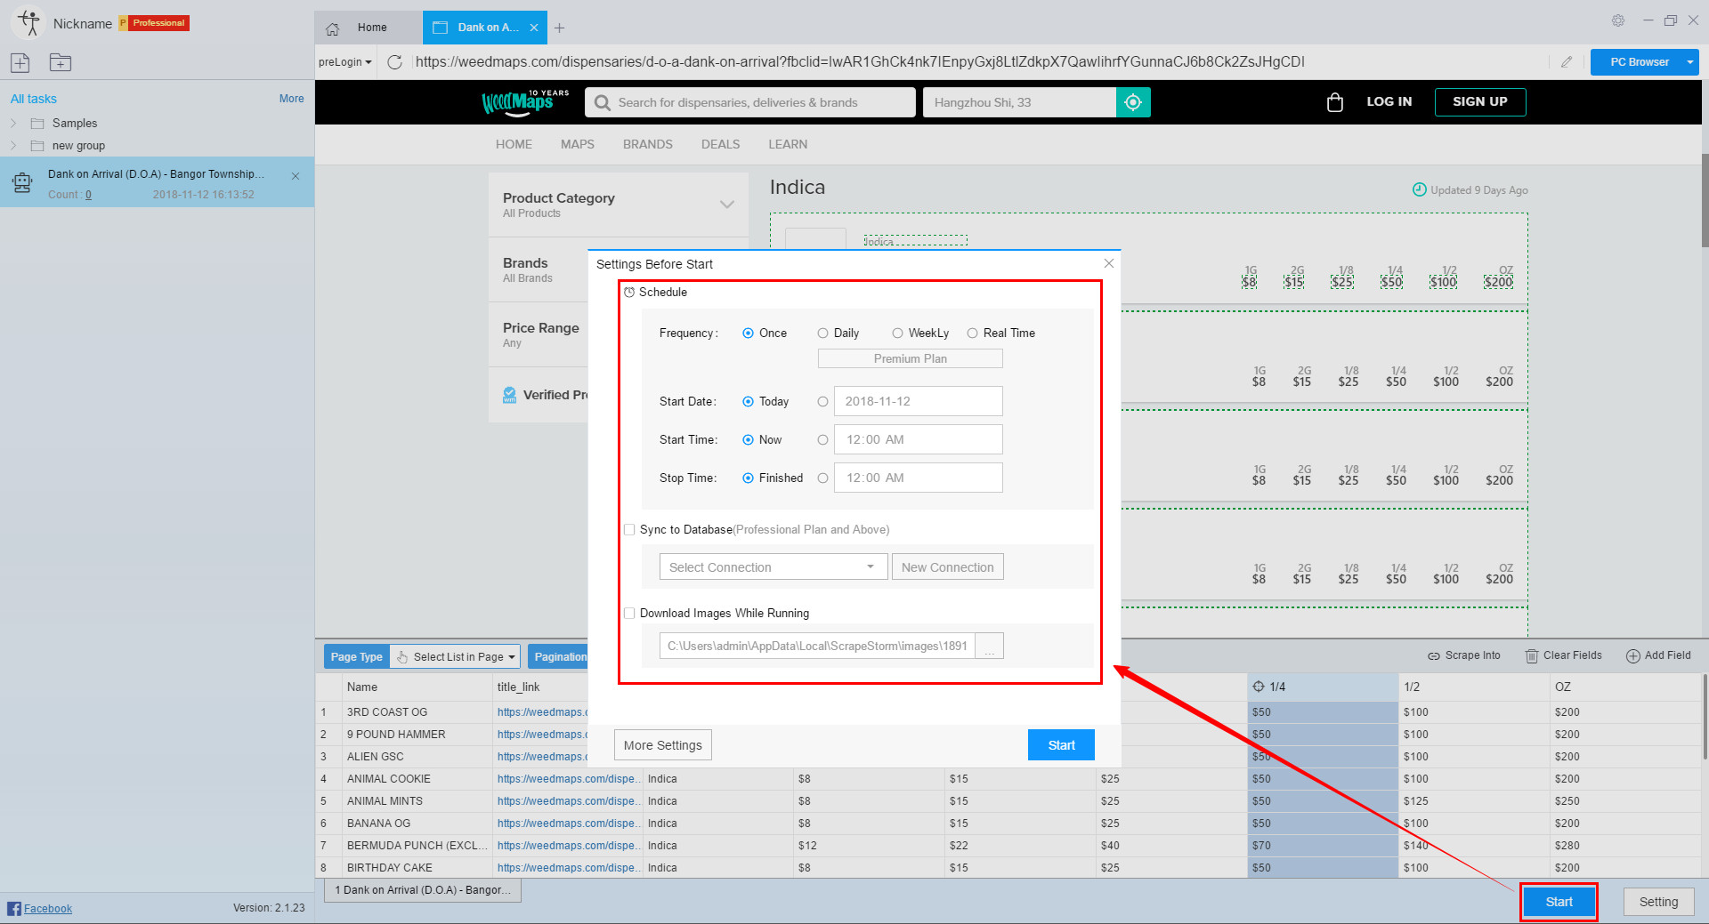Select WeekLy frequency radio button
This screenshot has width=1709, height=924.
[897, 333]
